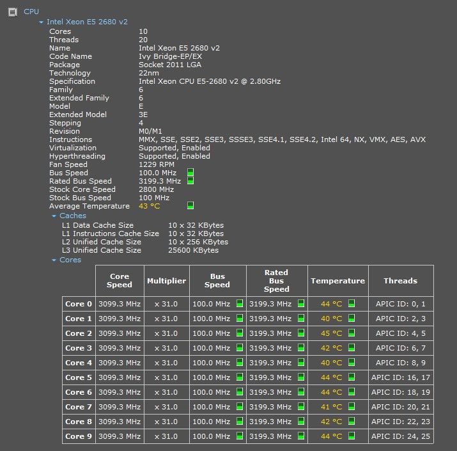Select the Core Speed column header
Screen dimensions: 457x451
(x=120, y=281)
